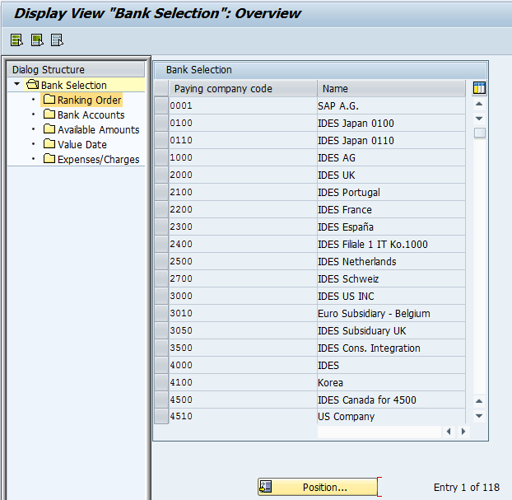Click the Ranking Order folder icon

pos(49,100)
